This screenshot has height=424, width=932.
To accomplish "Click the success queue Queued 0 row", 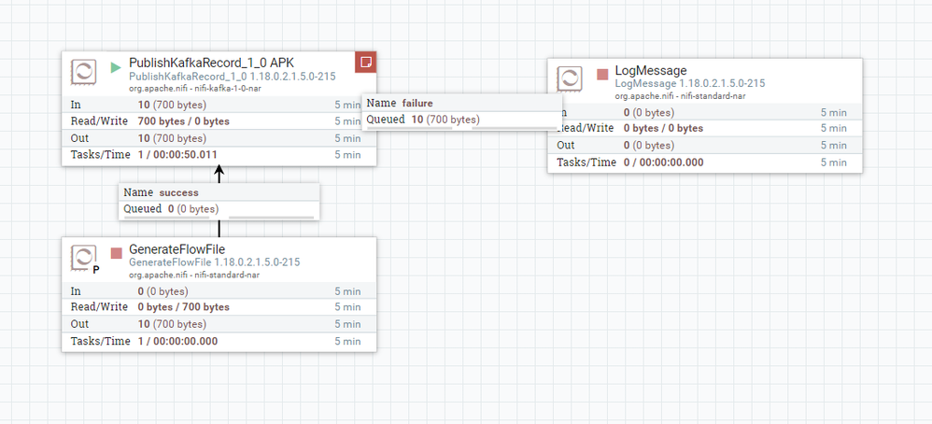I will click(x=219, y=209).
